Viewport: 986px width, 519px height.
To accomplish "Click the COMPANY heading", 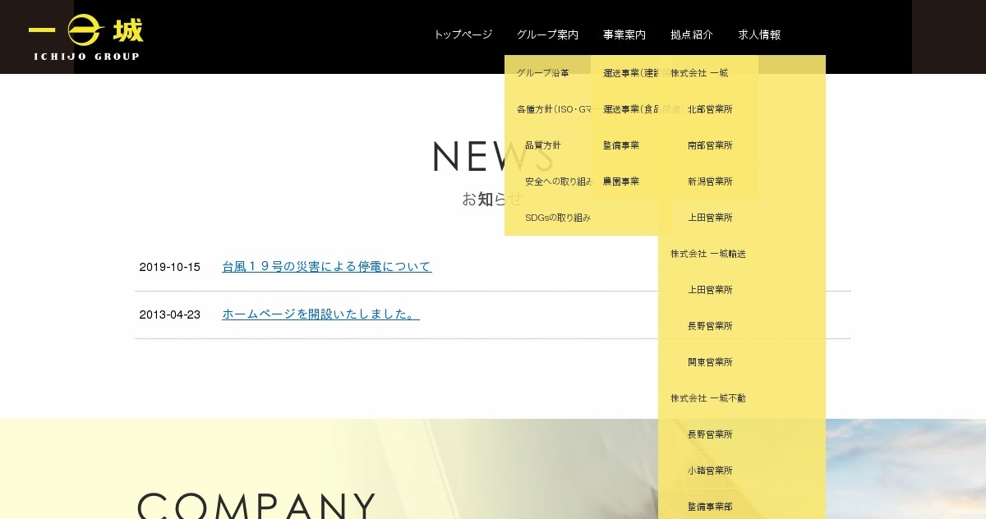I will click(256, 504).
